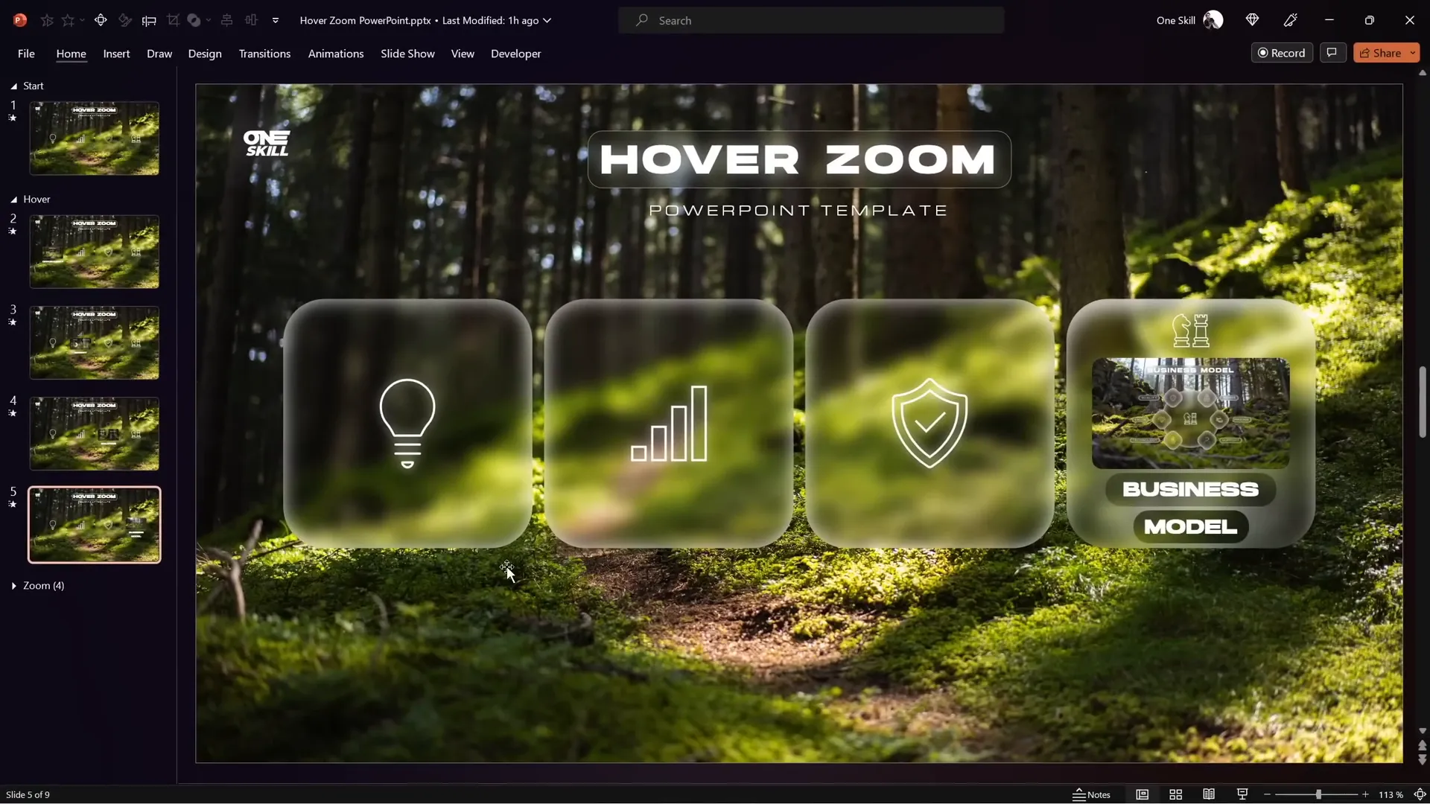Switch to Slide Sorter view
The width and height of the screenshot is (1430, 804).
point(1176,794)
